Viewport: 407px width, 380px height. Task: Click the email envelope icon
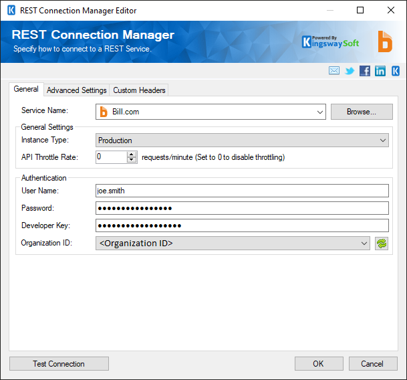[x=333, y=70]
